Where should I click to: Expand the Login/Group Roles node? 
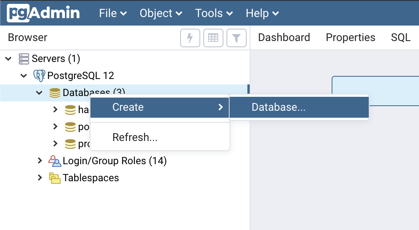tap(40, 161)
